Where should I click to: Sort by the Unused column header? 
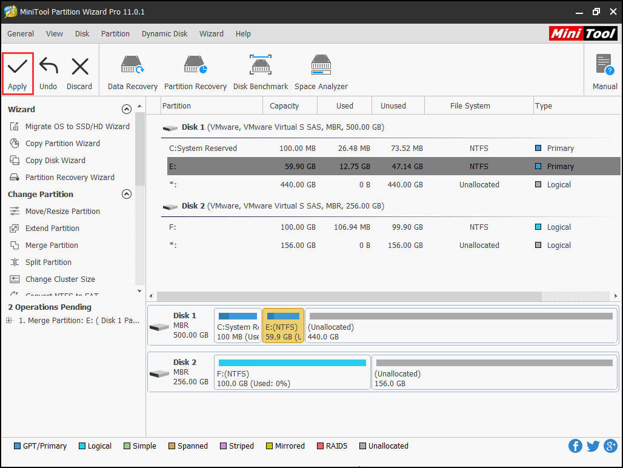(398, 105)
